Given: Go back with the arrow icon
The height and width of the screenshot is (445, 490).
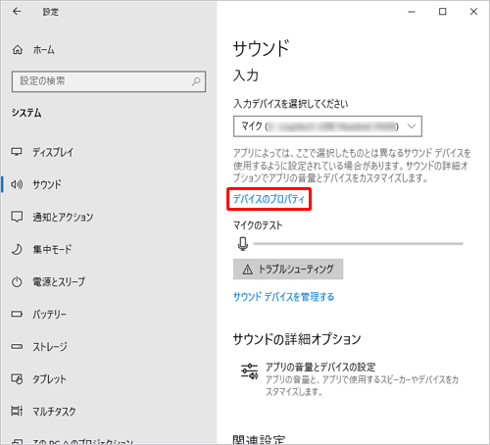Looking at the screenshot, I should click(17, 12).
